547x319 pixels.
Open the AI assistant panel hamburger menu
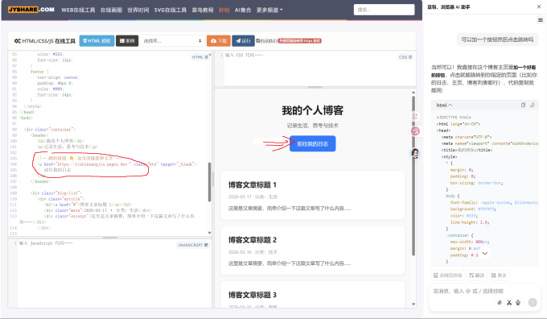(x=540, y=20)
